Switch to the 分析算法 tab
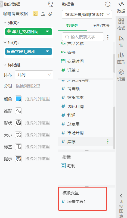 click(x=101, y=26)
